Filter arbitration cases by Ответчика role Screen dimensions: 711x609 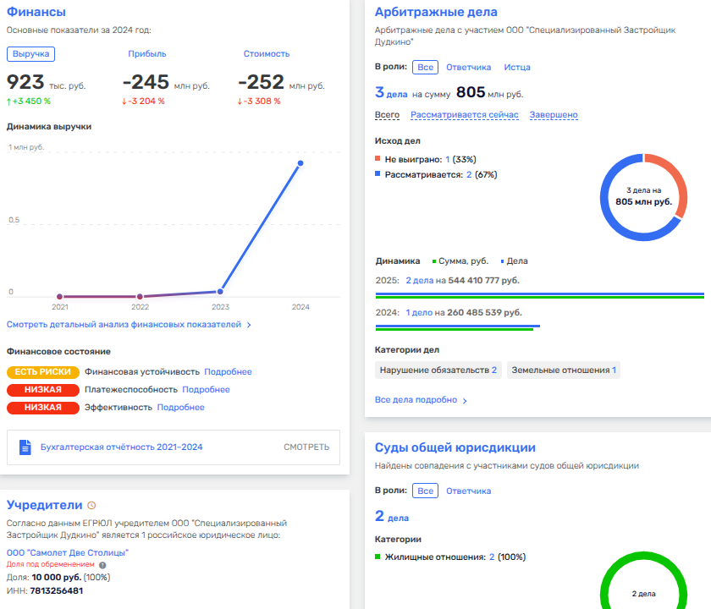(x=468, y=67)
